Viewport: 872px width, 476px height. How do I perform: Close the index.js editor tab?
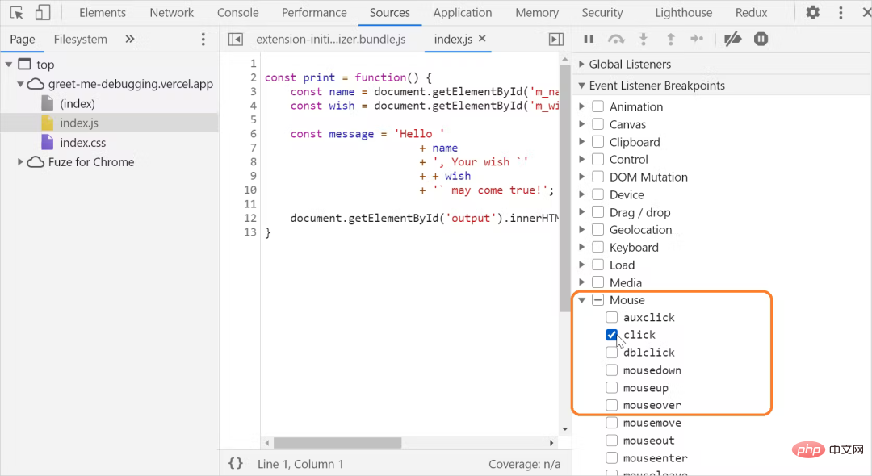pos(482,39)
